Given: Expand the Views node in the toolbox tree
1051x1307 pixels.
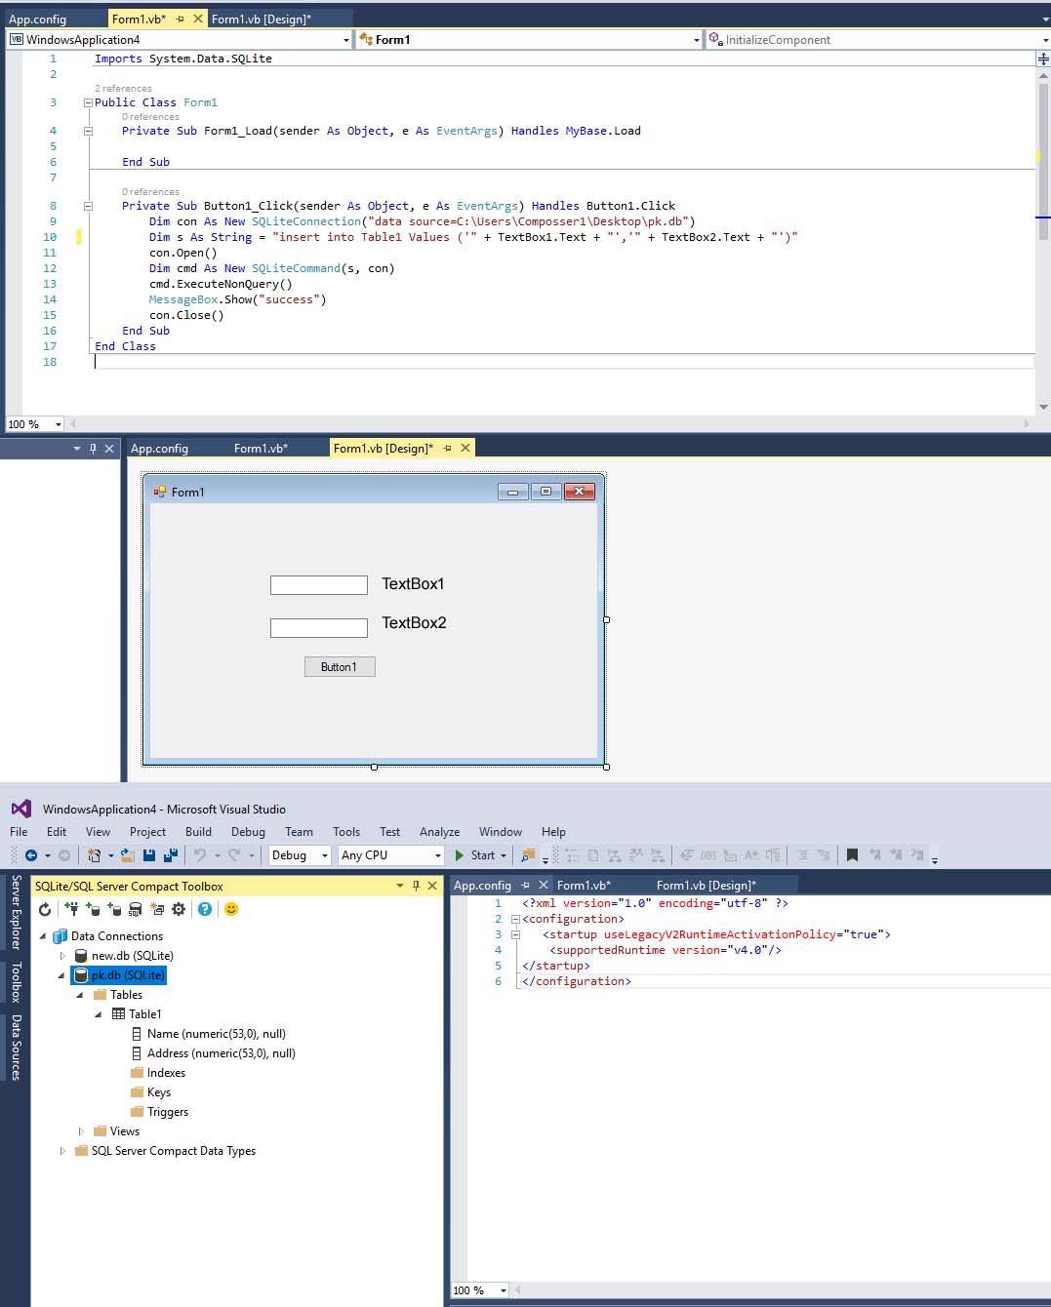Looking at the screenshot, I should click(81, 1130).
